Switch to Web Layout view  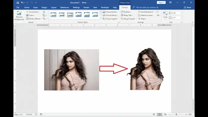[165, 114]
